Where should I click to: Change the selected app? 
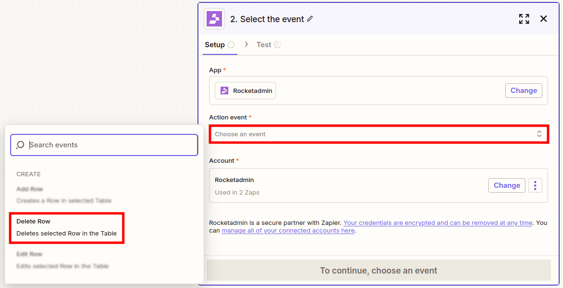coord(524,91)
